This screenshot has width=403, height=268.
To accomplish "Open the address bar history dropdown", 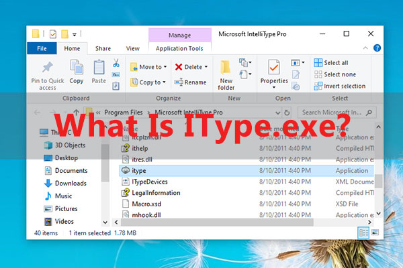I will [x=278, y=113].
